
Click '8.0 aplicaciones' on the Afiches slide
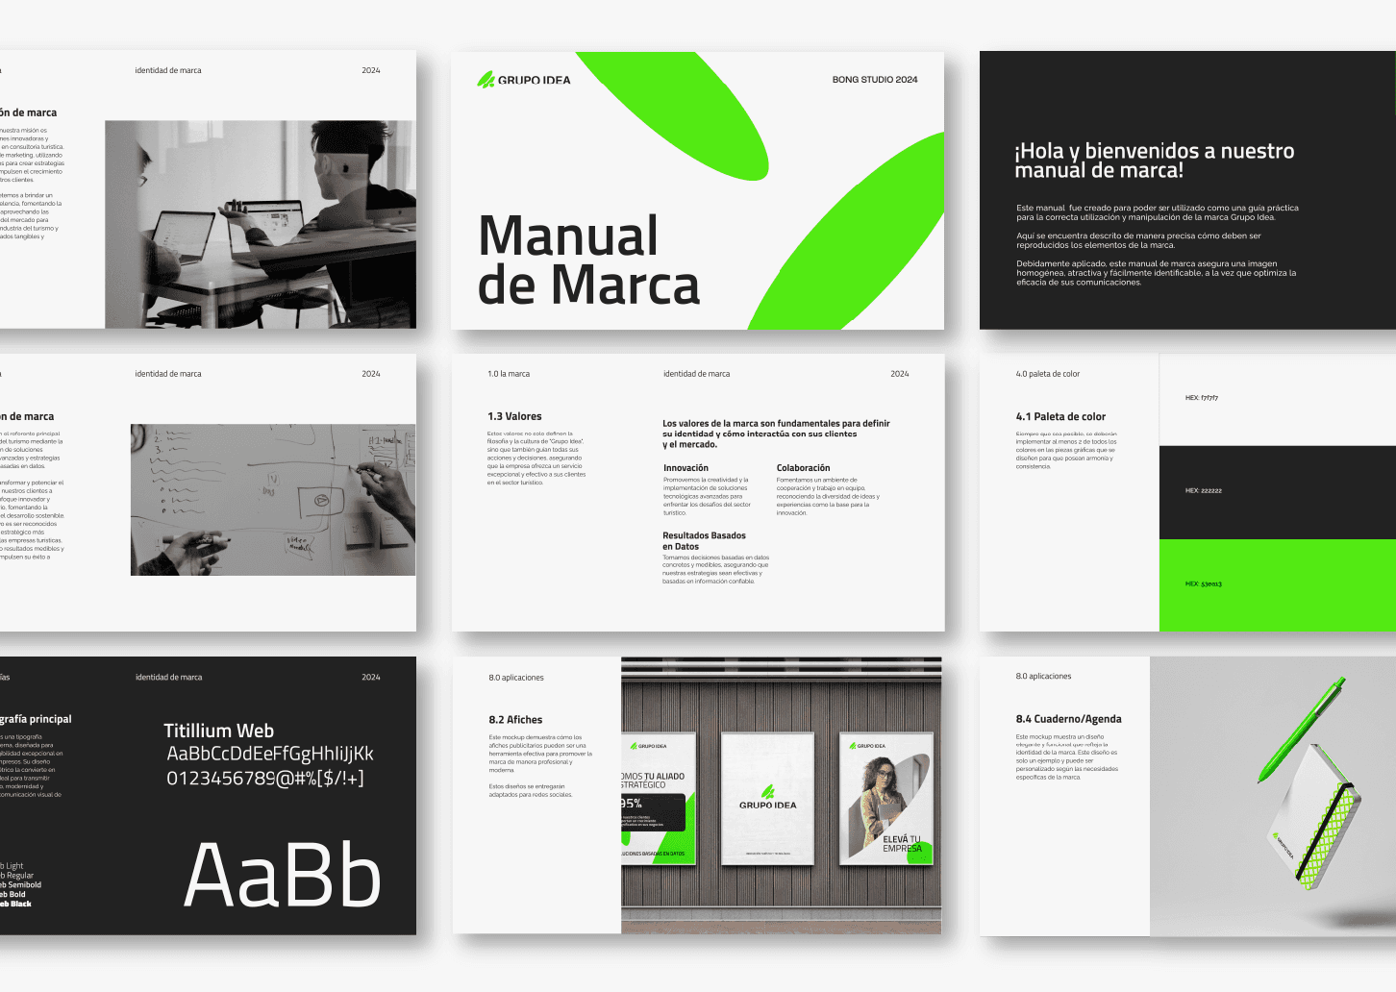(516, 678)
